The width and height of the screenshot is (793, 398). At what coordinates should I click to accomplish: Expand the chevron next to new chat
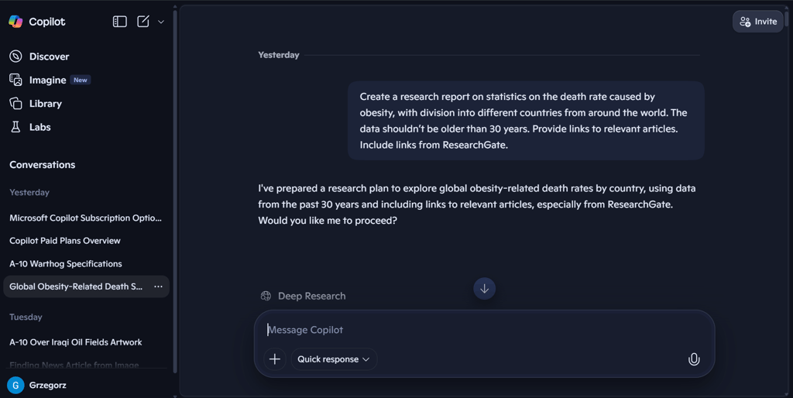point(161,22)
